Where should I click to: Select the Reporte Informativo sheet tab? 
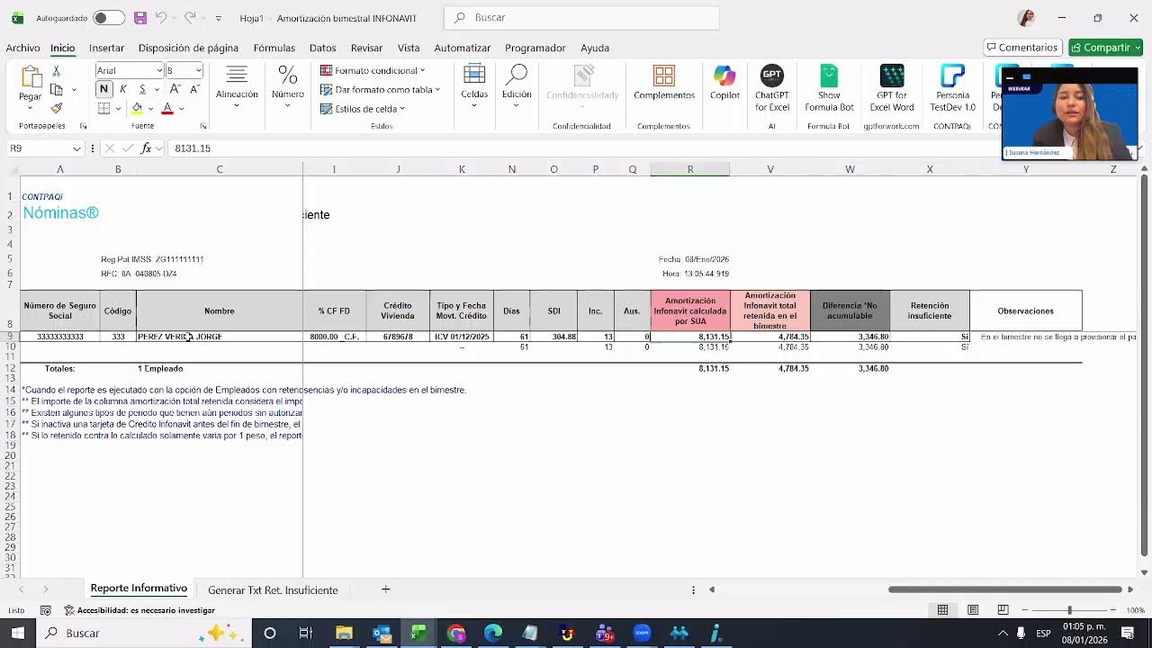[139, 589]
